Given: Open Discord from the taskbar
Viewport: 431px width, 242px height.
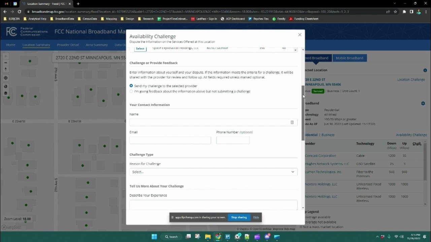Looking at the screenshot, I should [267, 237].
